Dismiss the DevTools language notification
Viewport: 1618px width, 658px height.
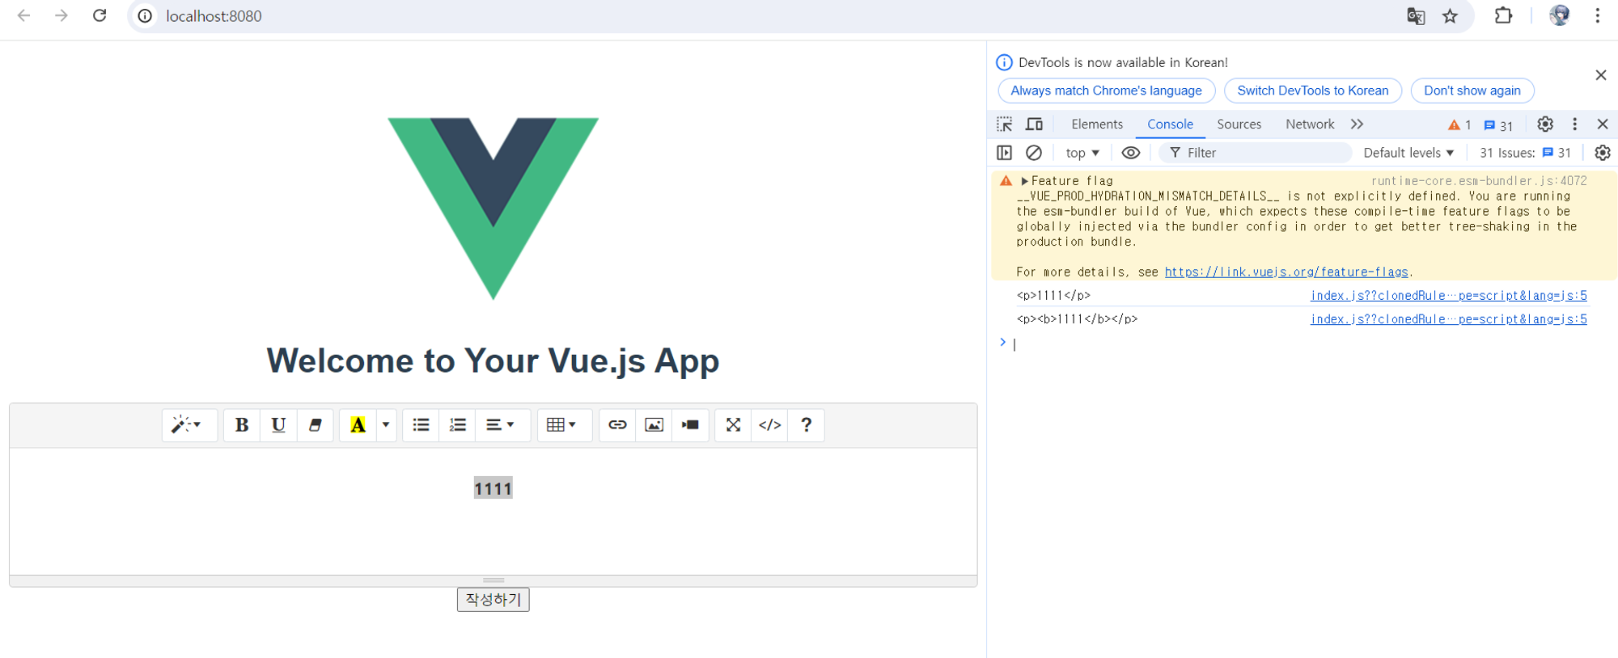pyautogui.click(x=1601, y=75)
